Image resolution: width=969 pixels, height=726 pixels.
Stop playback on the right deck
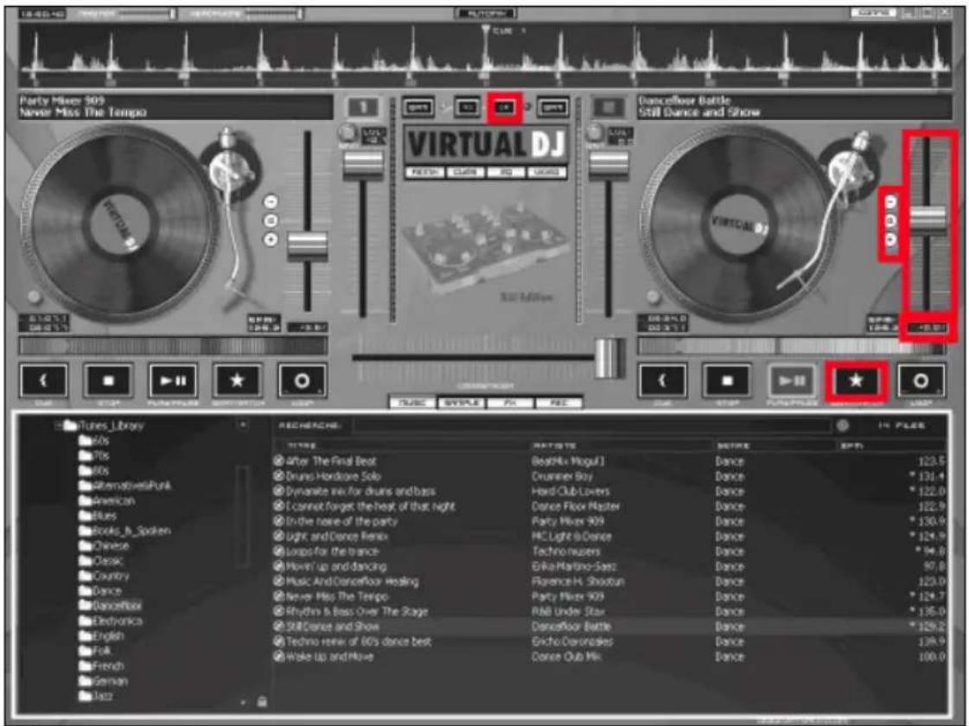point(727,380)
